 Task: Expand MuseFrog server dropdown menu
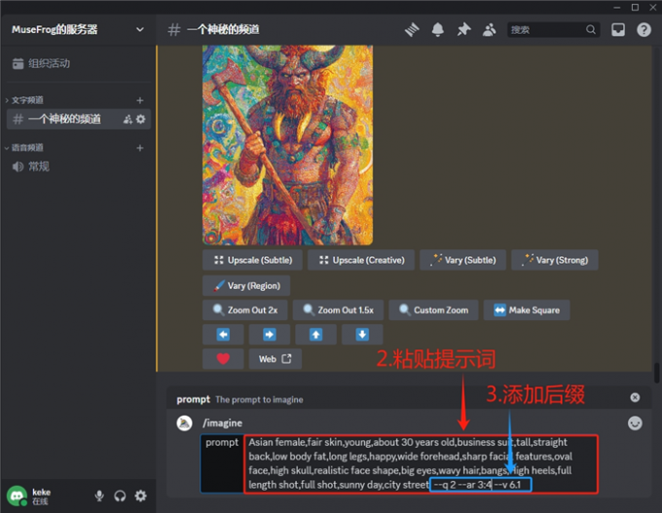click(140, 29)
